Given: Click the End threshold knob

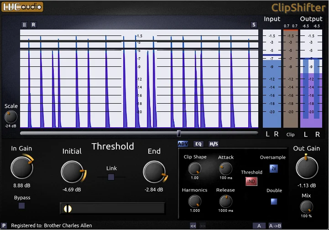Looking at the screenshot, I should click(154, 172).
